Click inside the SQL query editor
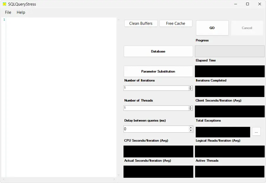266x183 pixels. [x=61, y=97]
